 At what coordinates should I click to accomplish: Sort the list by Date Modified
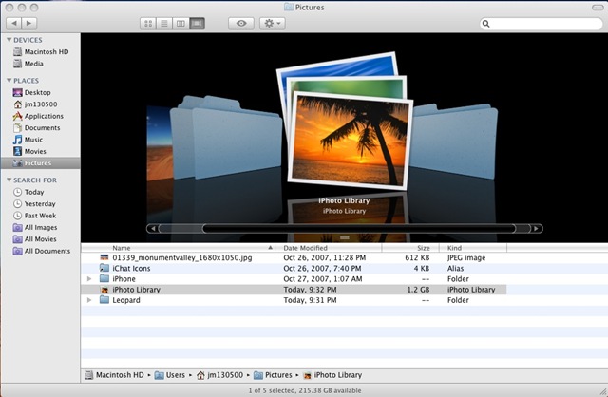pos(329,248)
